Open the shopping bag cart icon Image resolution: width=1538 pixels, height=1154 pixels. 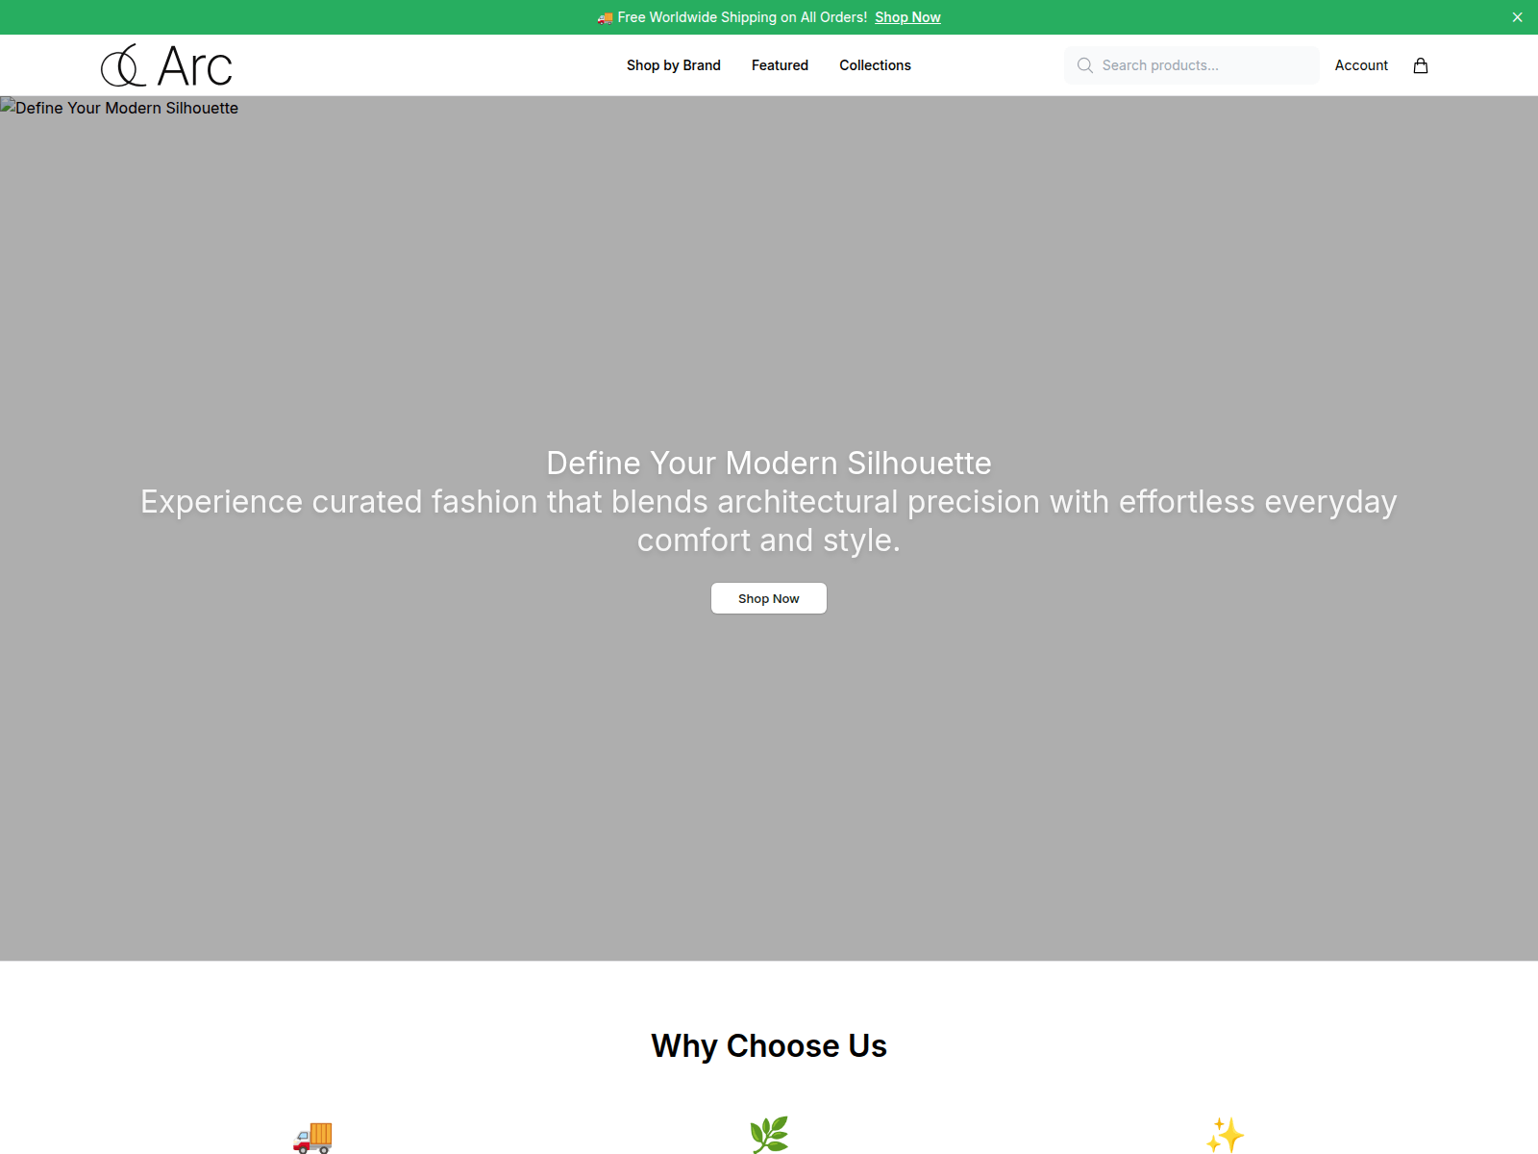click(x=1421, y=65)
